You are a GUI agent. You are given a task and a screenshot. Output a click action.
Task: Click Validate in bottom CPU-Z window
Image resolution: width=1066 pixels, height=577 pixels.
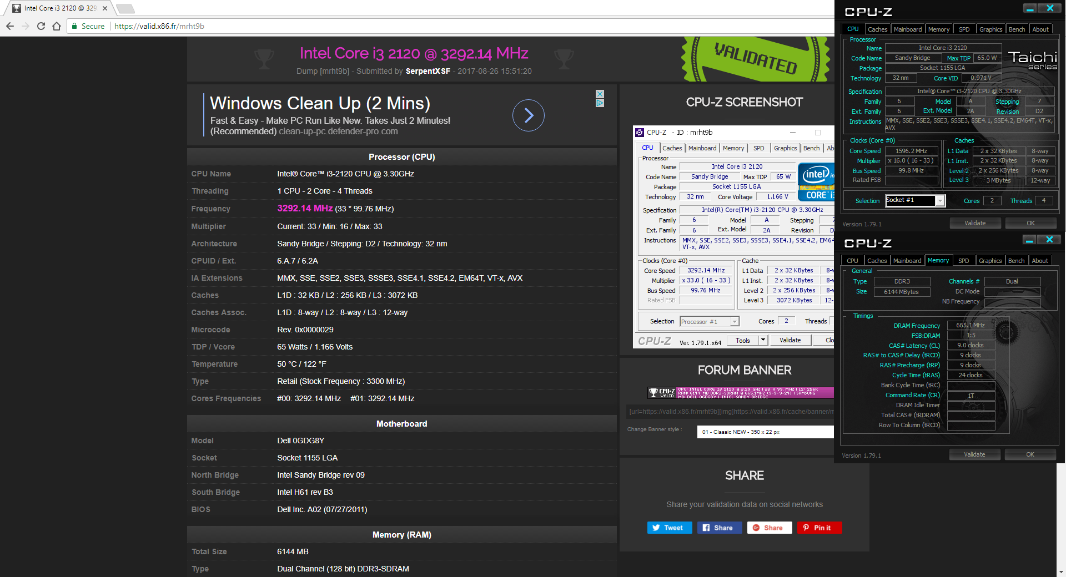[974, 454]
